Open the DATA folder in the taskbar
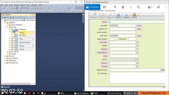Viewport: 169px width, 95px height. (65, 93)
